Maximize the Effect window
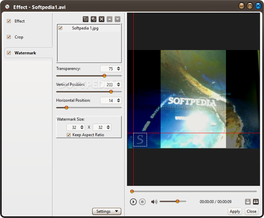This screenshot has height=218, width=264. [x=250, y=6]
